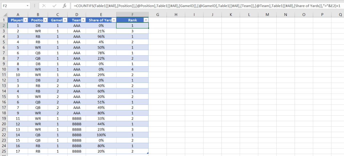Click PlayerID 14 cell

pyautogui.click(x=18, y=135)
